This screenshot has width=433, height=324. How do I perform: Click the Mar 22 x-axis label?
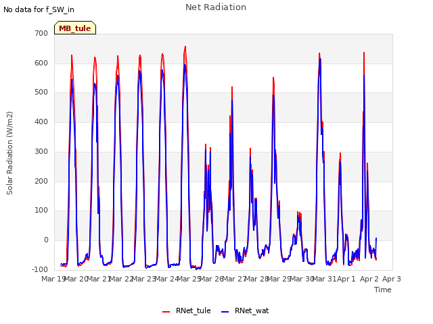coord(121,279)
